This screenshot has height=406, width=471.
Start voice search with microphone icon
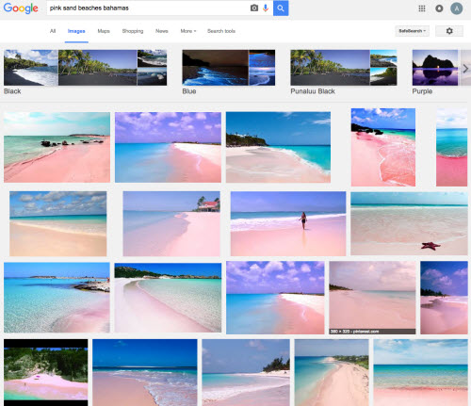click(266, 8)
